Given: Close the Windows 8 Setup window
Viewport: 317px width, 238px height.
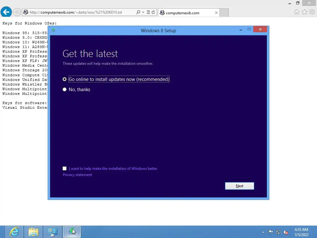Looking at the screenshot, I should (260, 29).
